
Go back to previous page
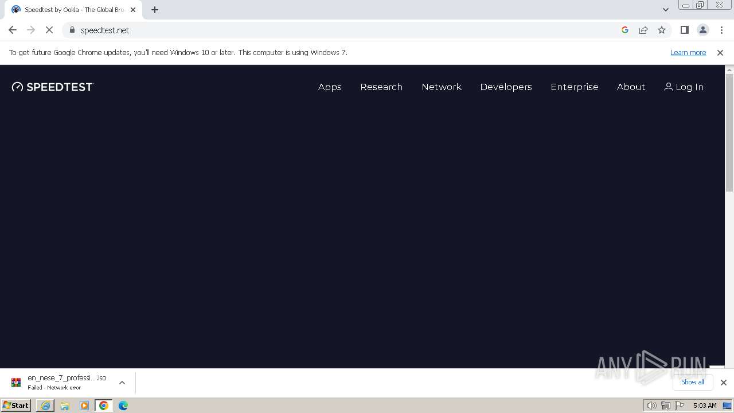coord(13,30)
